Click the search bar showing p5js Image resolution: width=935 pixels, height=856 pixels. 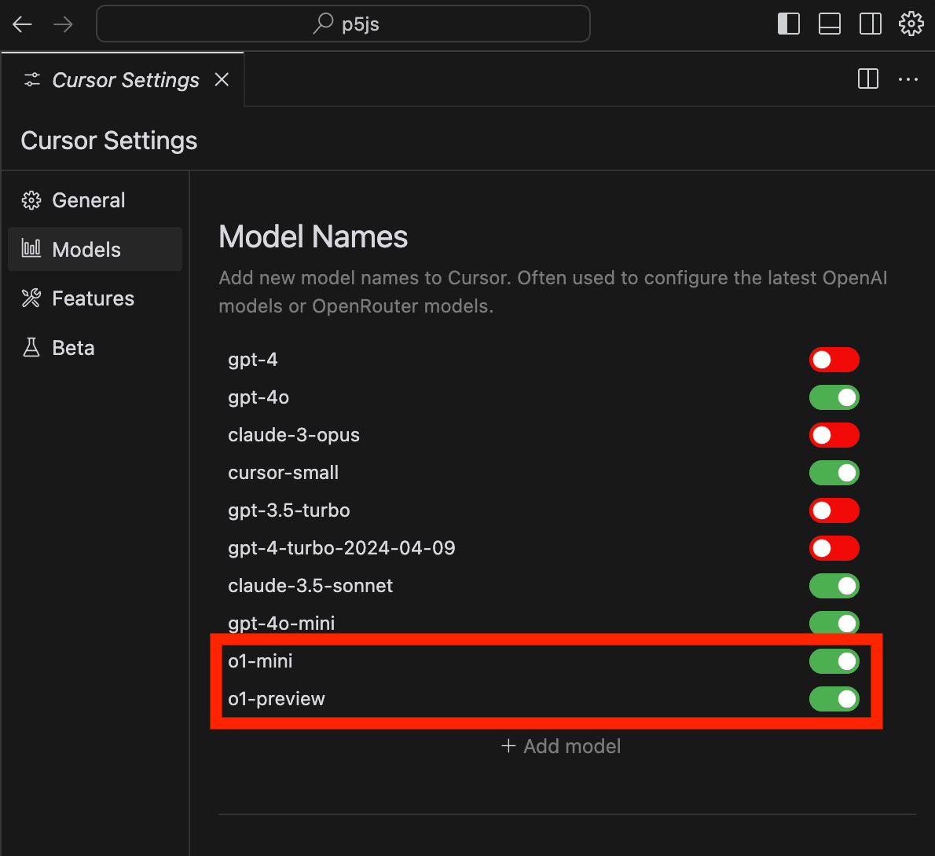343,24
